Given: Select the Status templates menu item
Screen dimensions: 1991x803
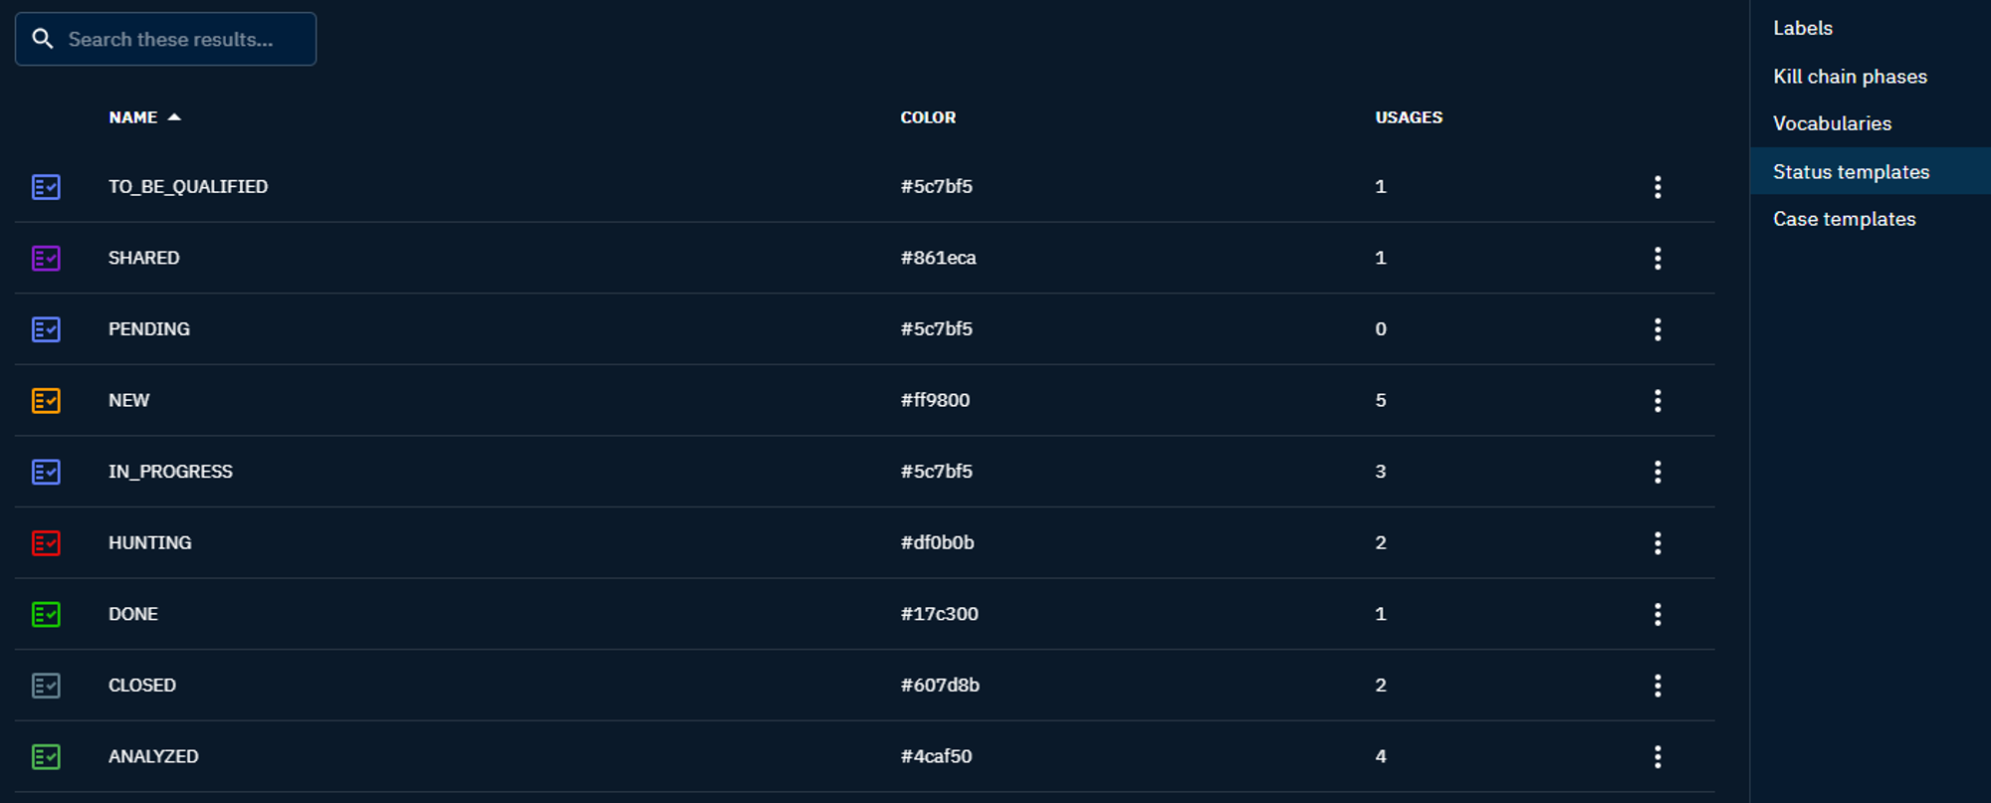Looking at the screenshot, I should pyautogui.click(x=1851, y=172).
